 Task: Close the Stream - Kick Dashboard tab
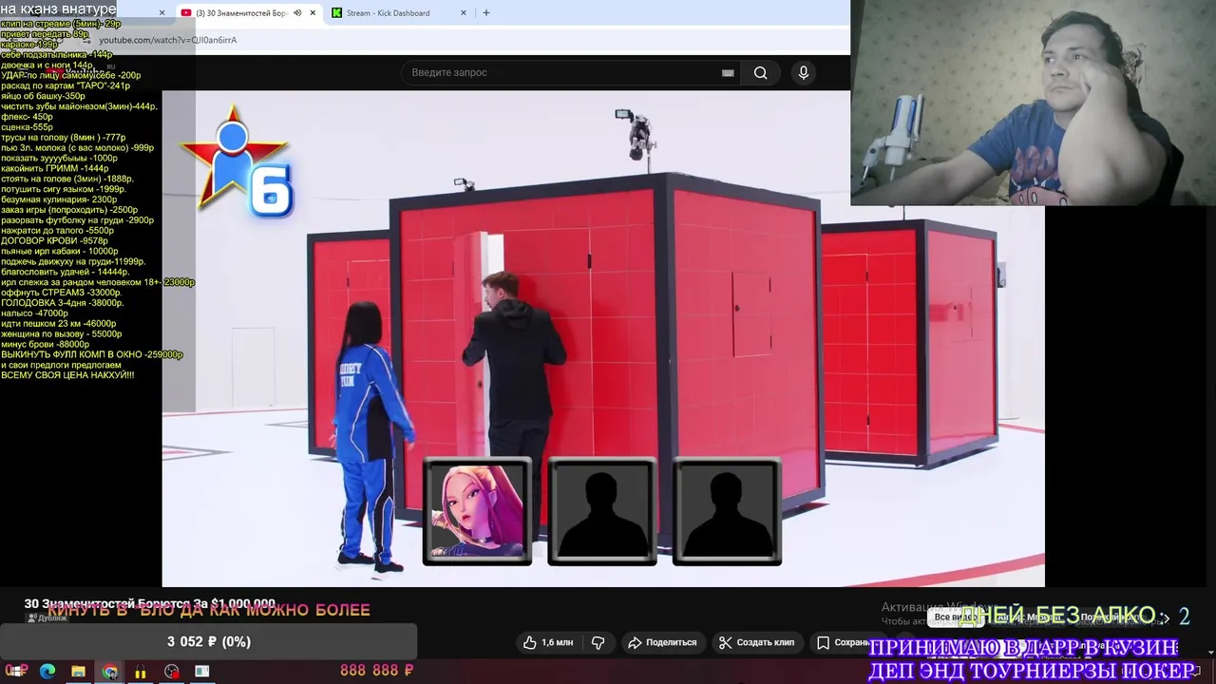464,13
